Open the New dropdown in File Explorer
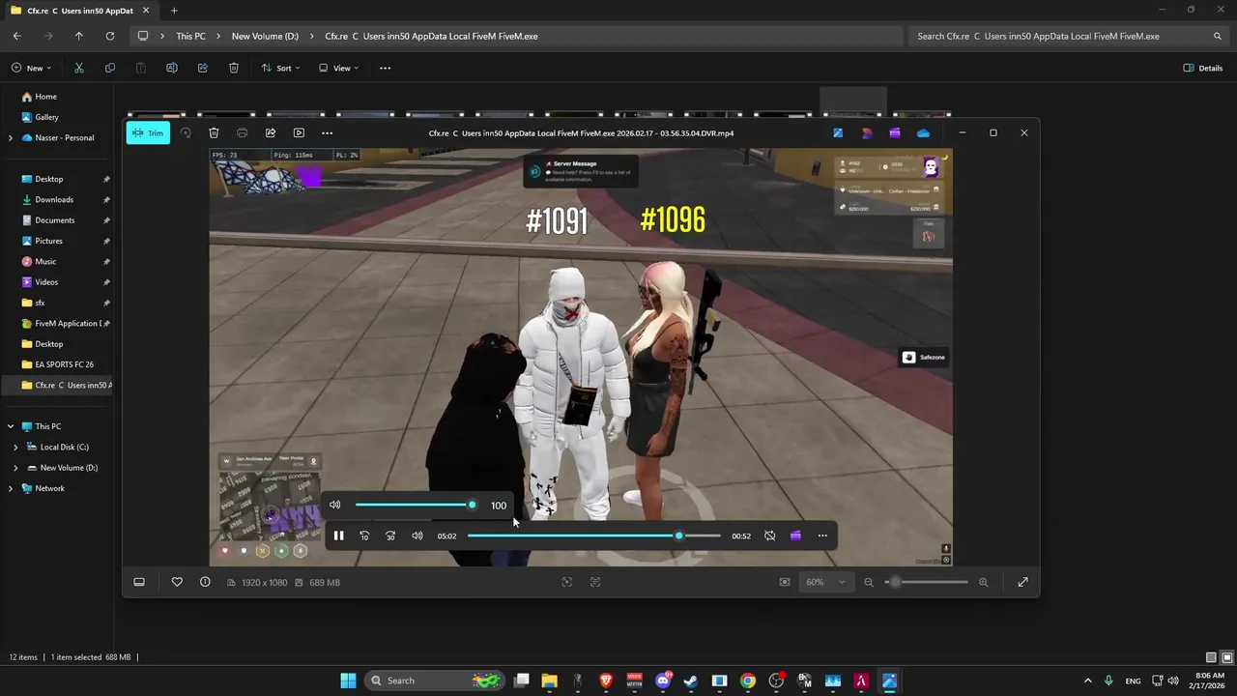 32,68
